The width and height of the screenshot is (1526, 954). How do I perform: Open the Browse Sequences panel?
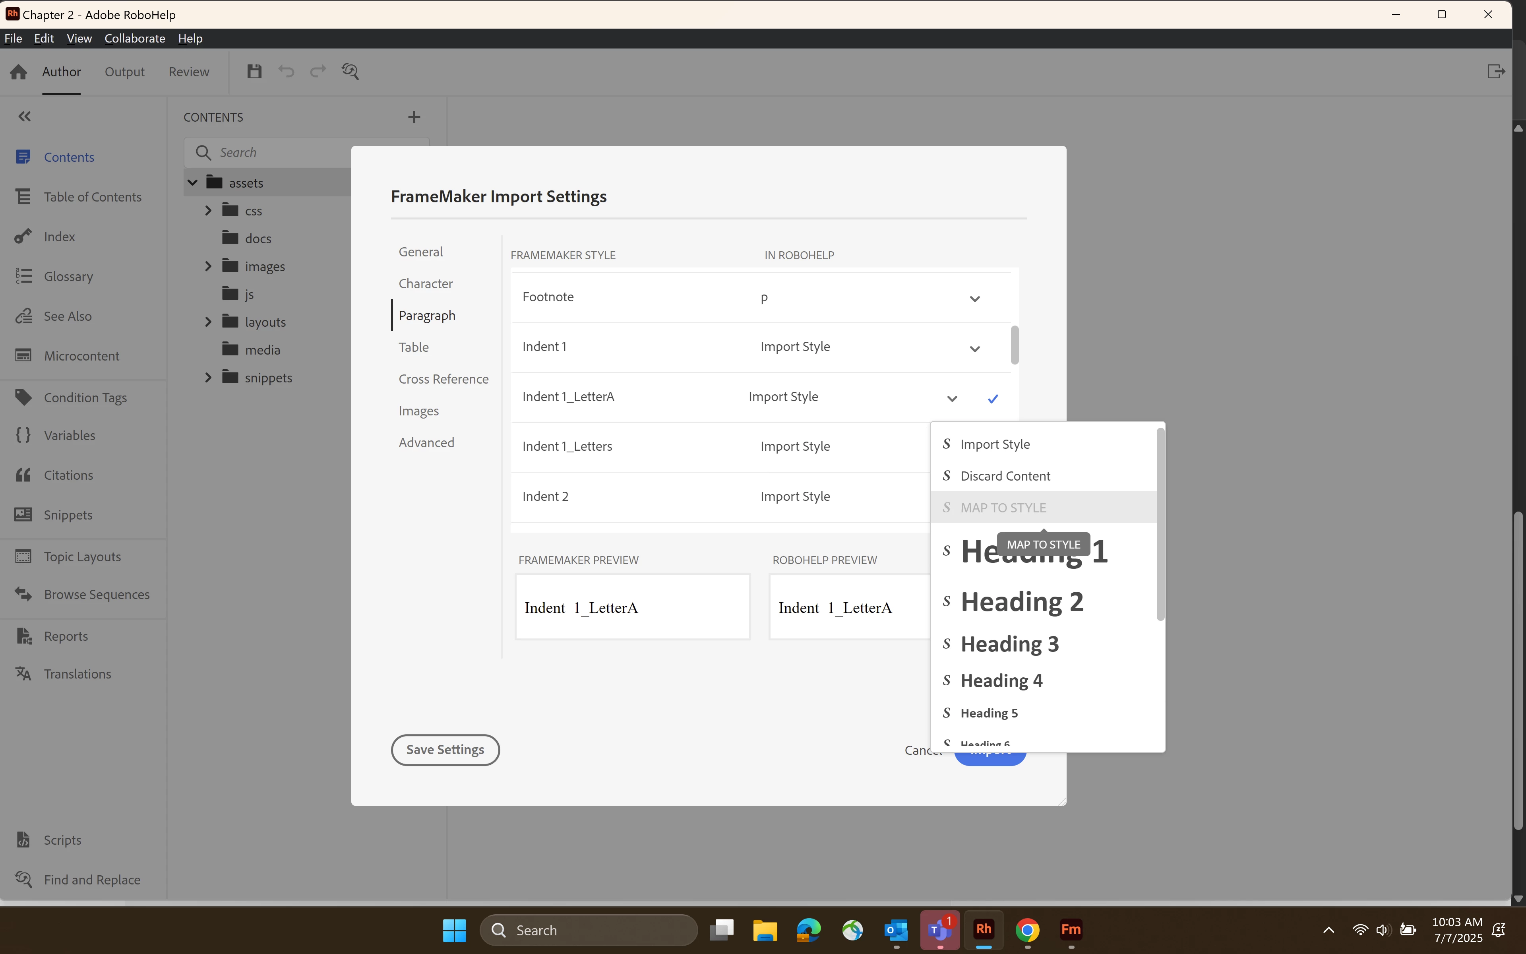pos(97,594)
